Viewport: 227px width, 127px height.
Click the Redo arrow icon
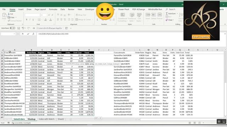[x=28, y=28]
